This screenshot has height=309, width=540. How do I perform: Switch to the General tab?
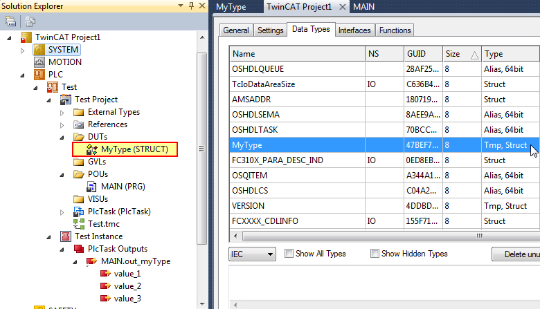click(x=236, y=30)
